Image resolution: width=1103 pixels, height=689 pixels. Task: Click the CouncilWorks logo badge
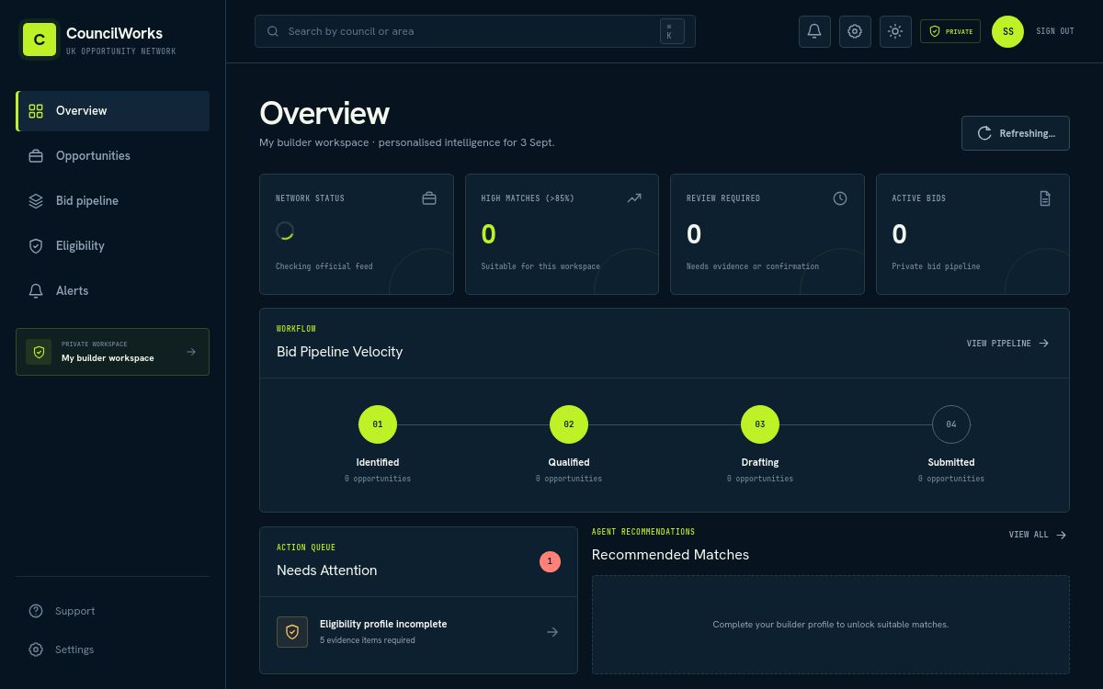(x=40, y=40)
